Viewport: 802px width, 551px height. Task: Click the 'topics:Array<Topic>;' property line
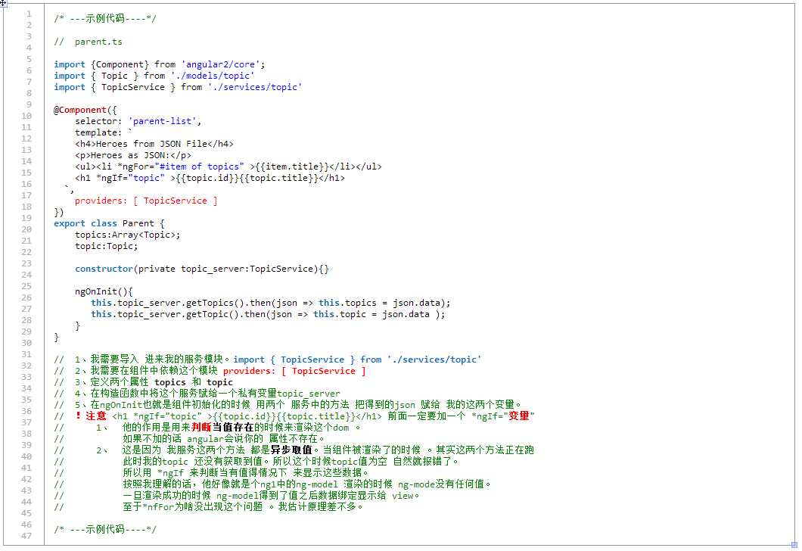[x=127, y=235]
